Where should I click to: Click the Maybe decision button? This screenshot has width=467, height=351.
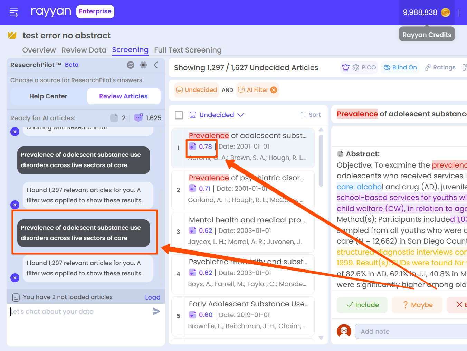pyautogui.click(x=417, y=305)
